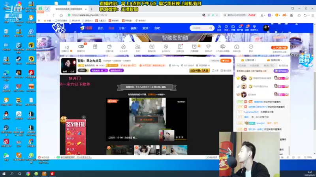
Task: Open the 开播提醒 alarm clock icon
Action: click(194, 47)
